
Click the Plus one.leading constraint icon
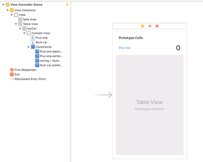pyautogui.click(x=37, y=51)
